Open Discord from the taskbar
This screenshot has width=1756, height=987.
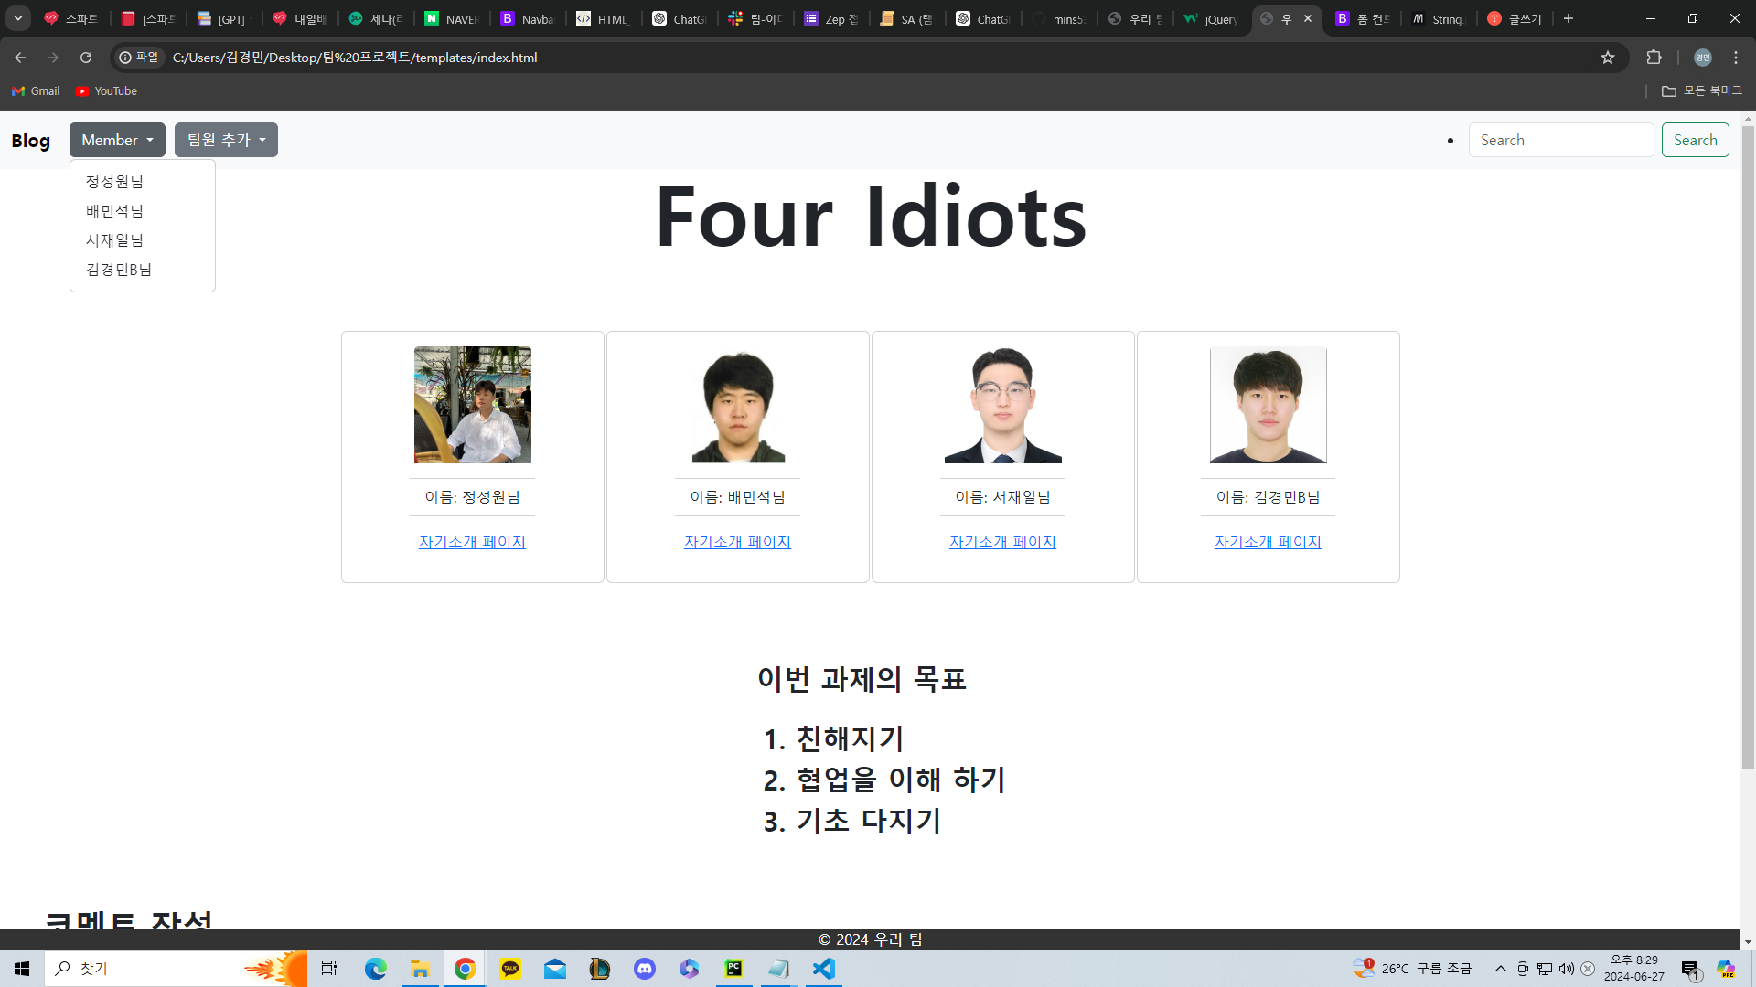pyautogui.click(x=645, y=969)
